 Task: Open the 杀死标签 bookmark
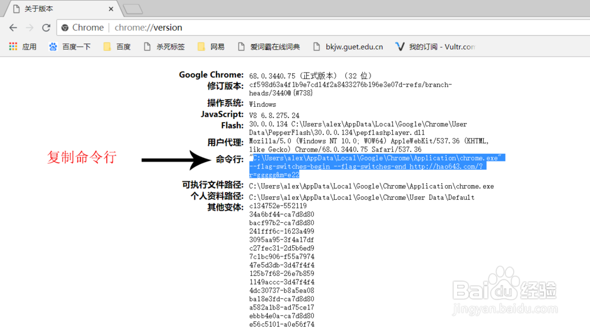point(164,47)
